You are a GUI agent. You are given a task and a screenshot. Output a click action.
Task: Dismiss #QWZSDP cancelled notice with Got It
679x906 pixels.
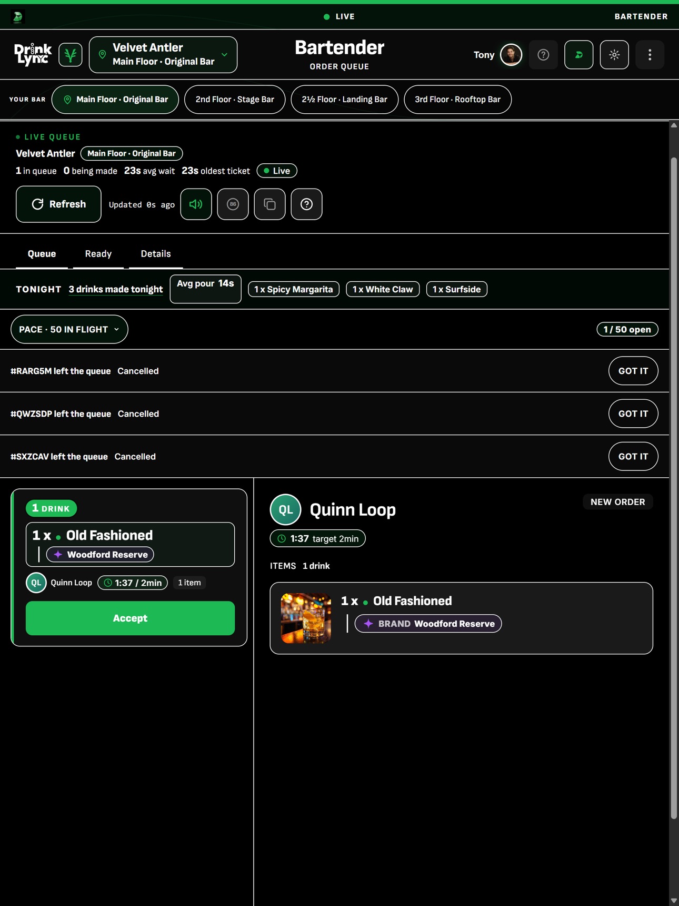click(633, 413)
